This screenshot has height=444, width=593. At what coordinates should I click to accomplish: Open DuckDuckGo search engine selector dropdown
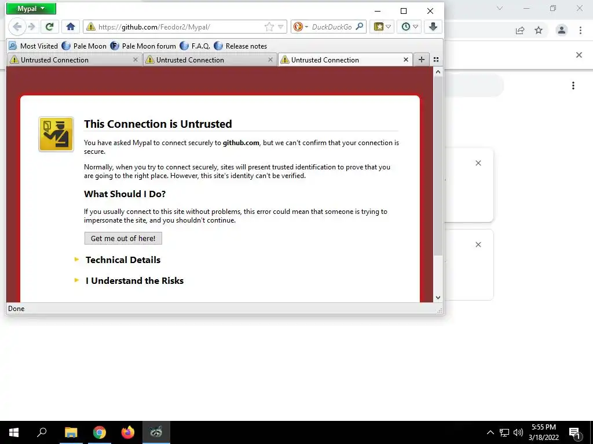pyautogui.click(x=301, y=27)
